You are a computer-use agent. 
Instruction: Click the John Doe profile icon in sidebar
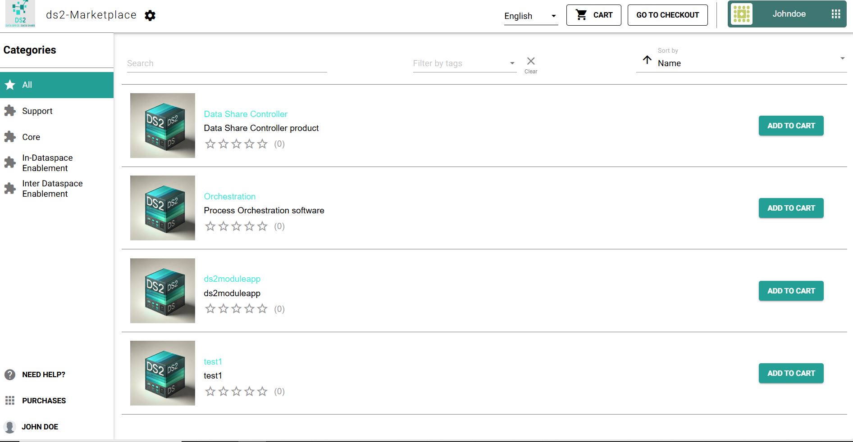(10, 427)
